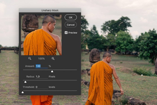Click the zoom out magnifier icon
Image resolution: width=157 pixels, height=105 pixels.
[30, 59]
